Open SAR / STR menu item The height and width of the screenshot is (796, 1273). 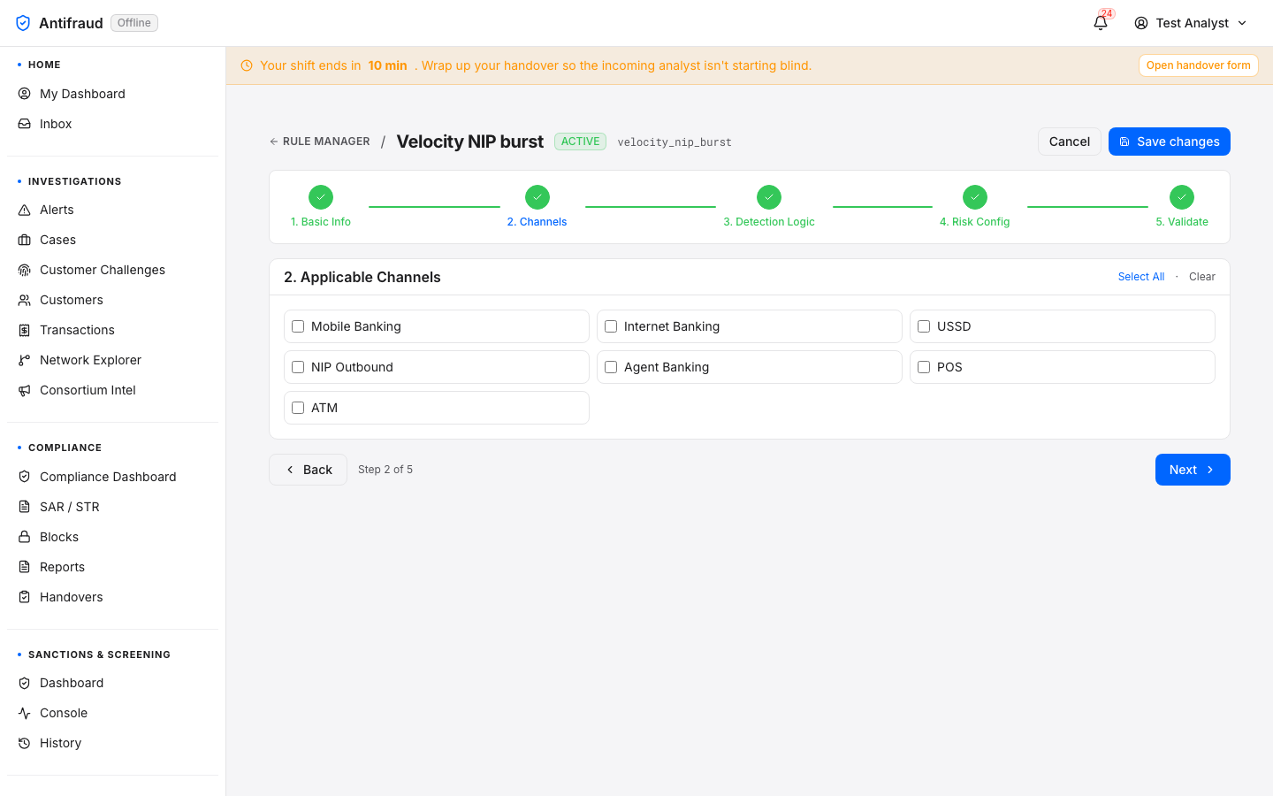tap(112, 507)
